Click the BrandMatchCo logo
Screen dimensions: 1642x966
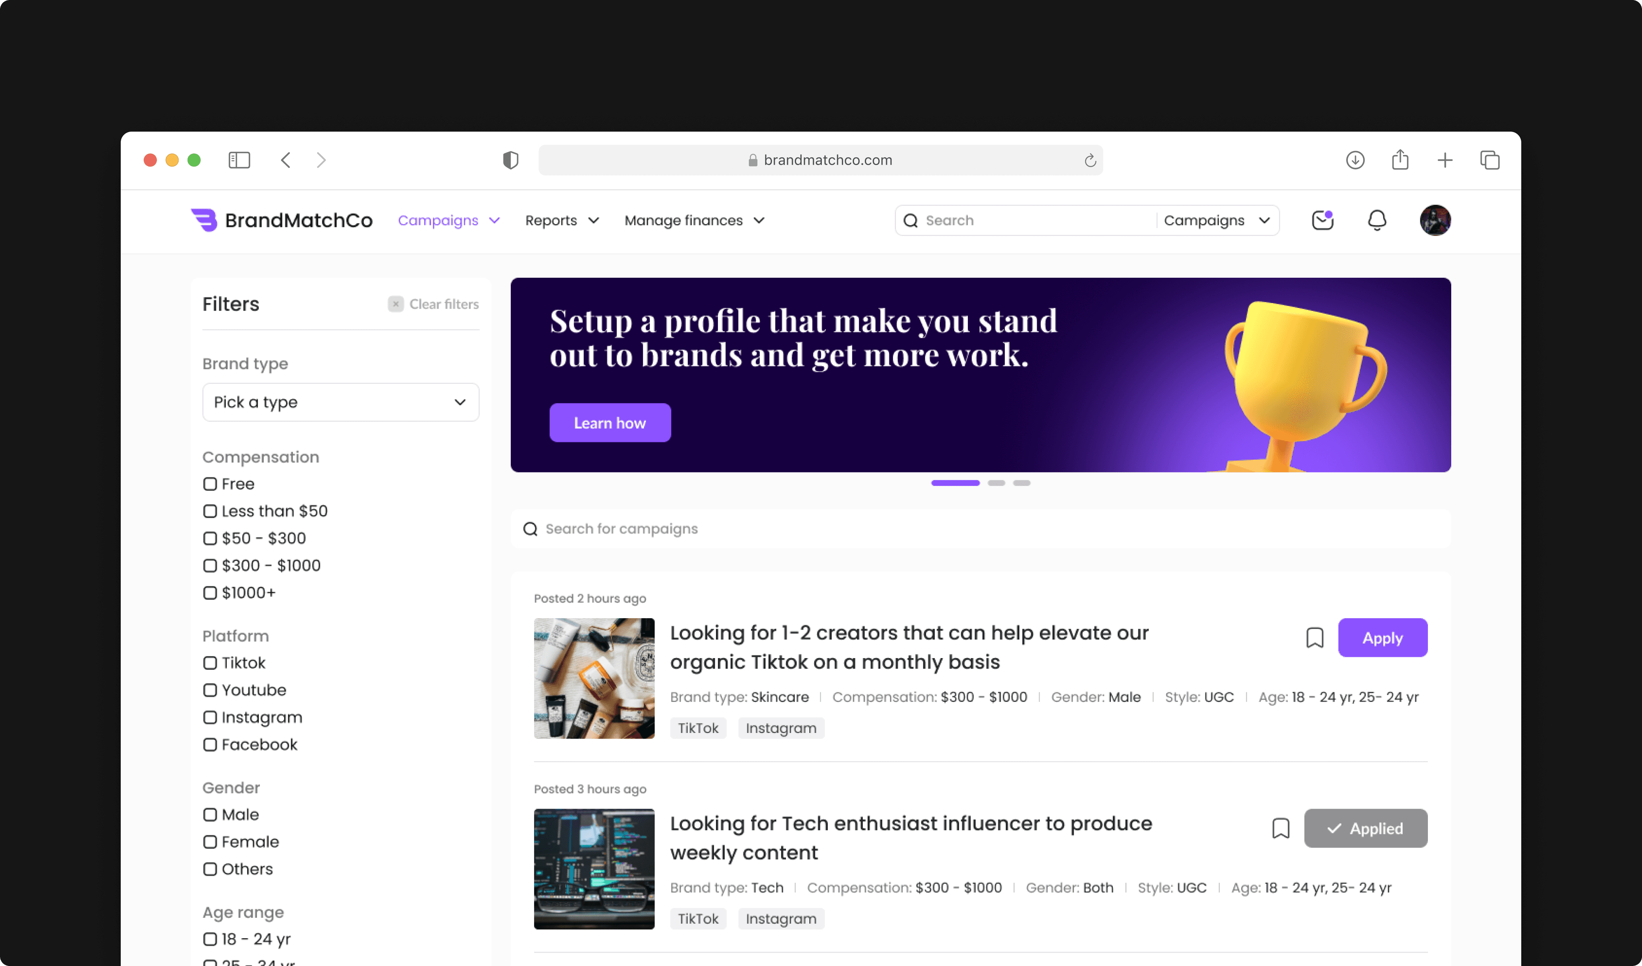(281, 220)
